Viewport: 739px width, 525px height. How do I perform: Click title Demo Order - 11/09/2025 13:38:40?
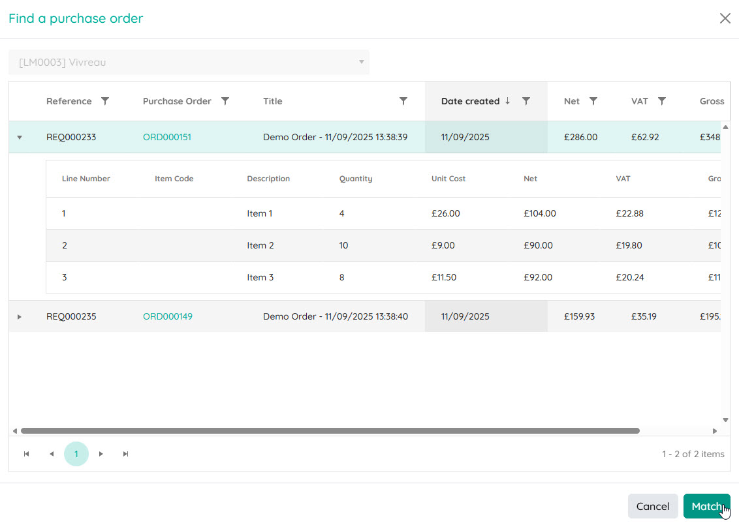(336, 316)
